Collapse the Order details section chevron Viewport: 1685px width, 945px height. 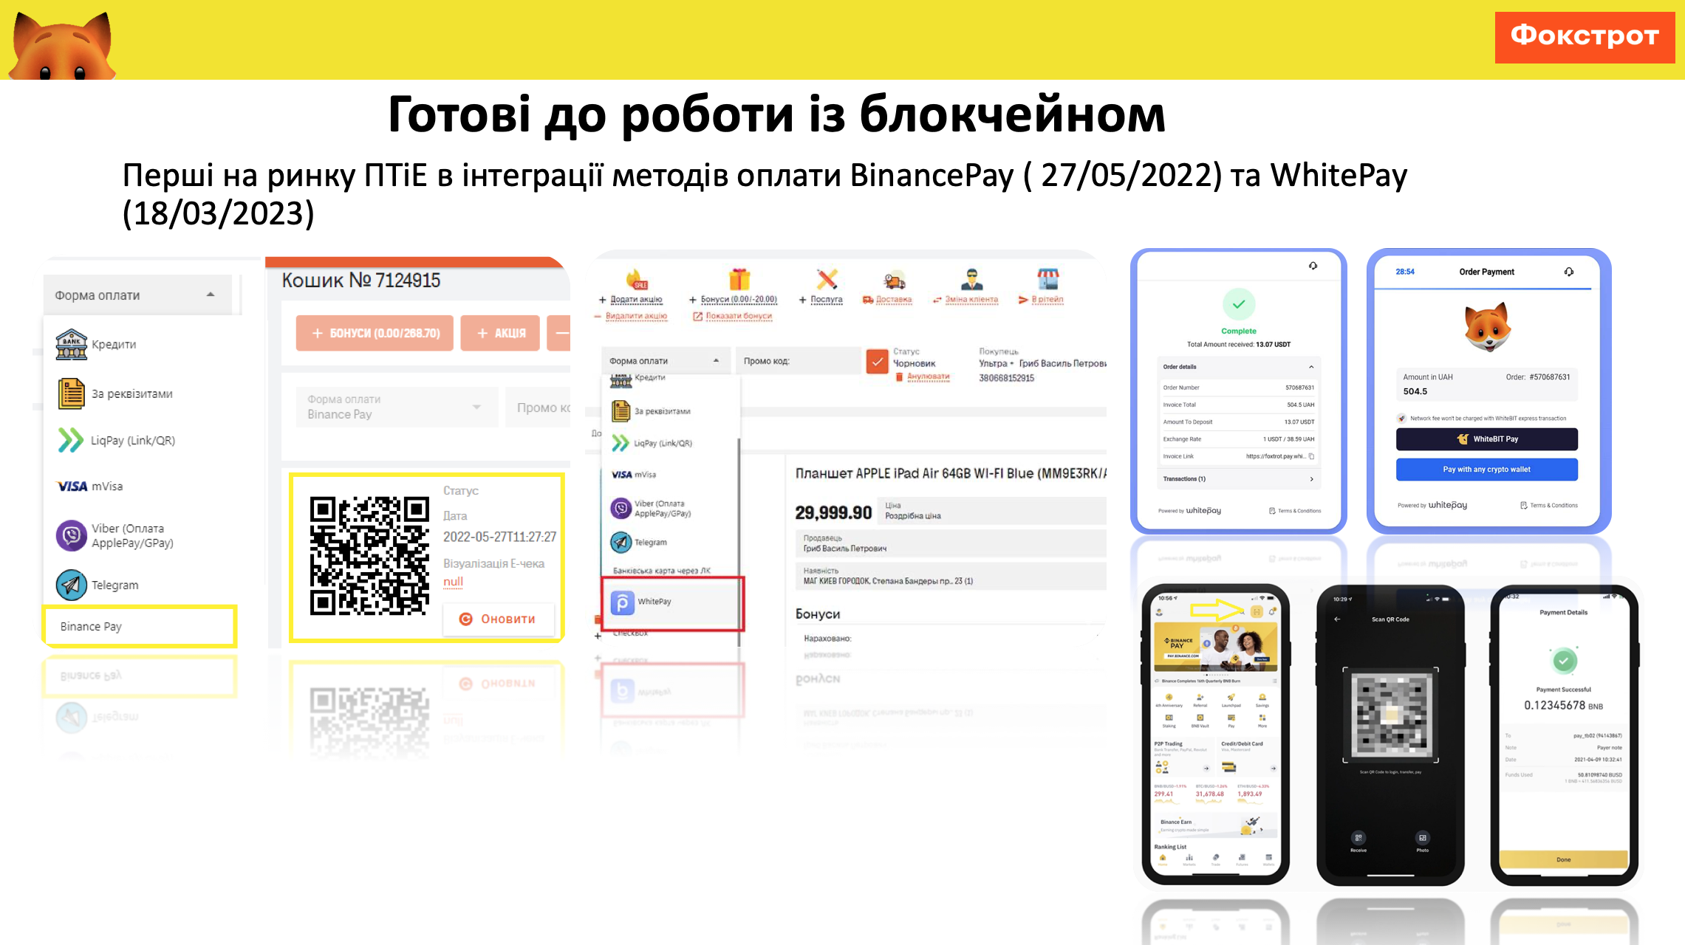(1311, 367)
